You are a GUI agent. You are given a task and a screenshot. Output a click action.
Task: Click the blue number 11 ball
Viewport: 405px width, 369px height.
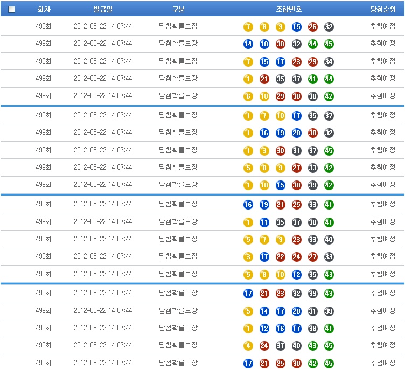(264, 222)
